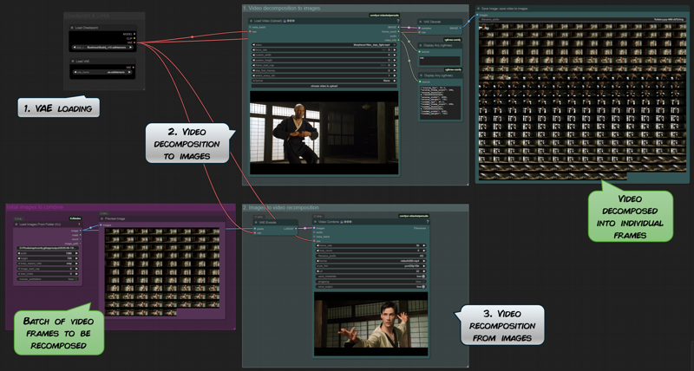The width and height of the screenshot is (694, 371).
Task: Click video_info output port on Load Video
Action: point(398,40)
